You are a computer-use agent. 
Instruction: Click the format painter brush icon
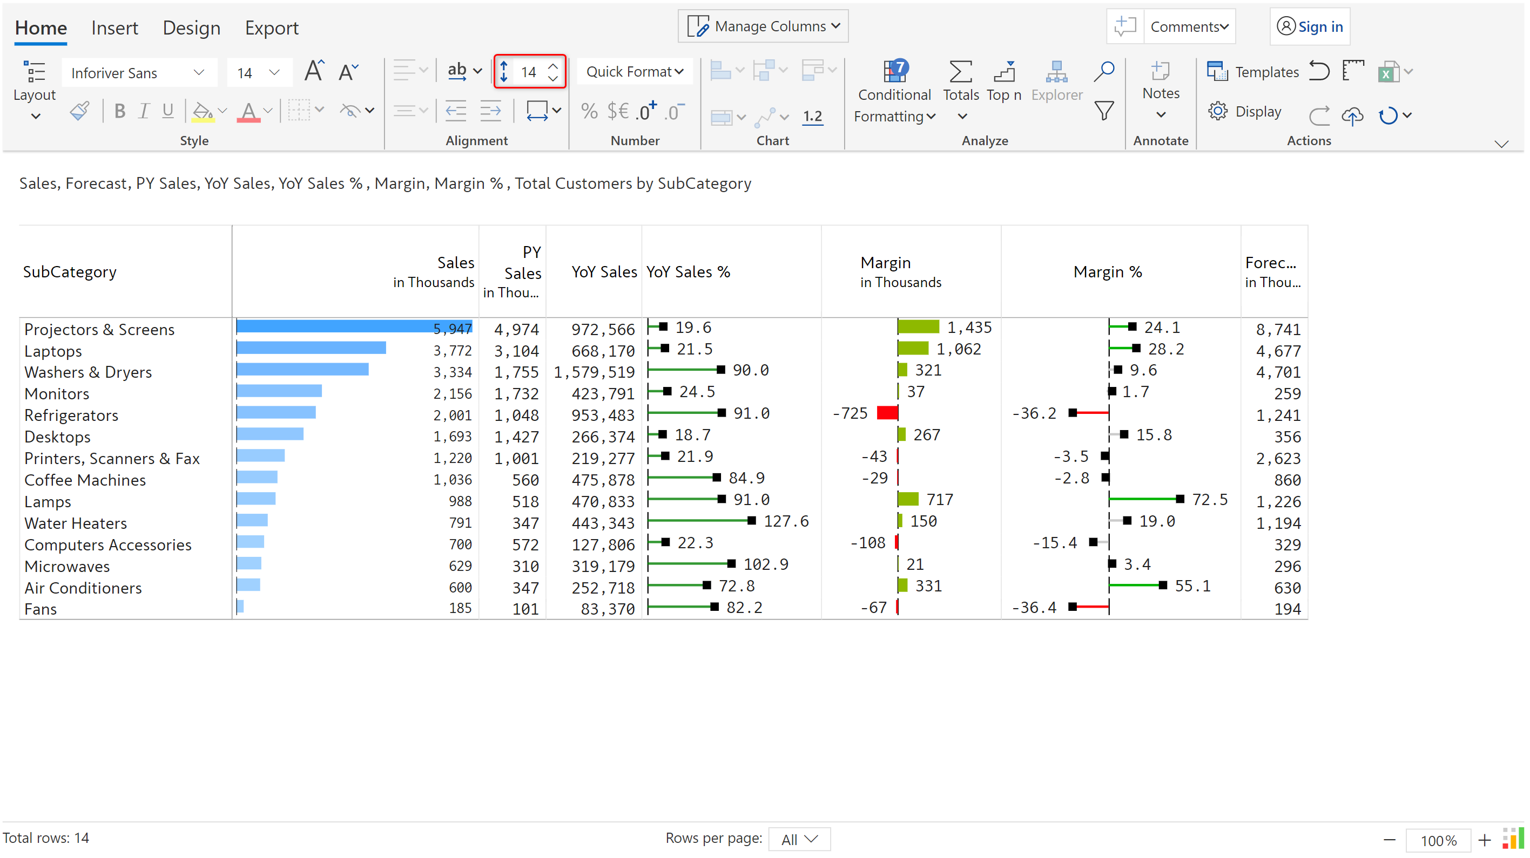click(79, 111)
